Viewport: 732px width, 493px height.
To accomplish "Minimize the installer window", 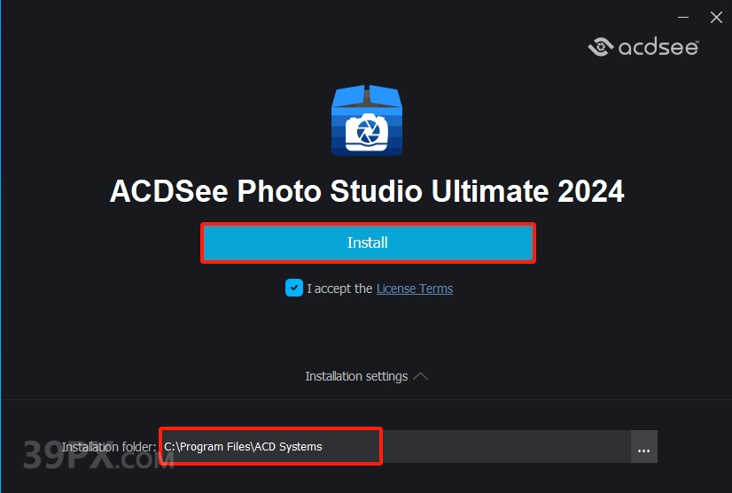I will click(x=683, y=17).
